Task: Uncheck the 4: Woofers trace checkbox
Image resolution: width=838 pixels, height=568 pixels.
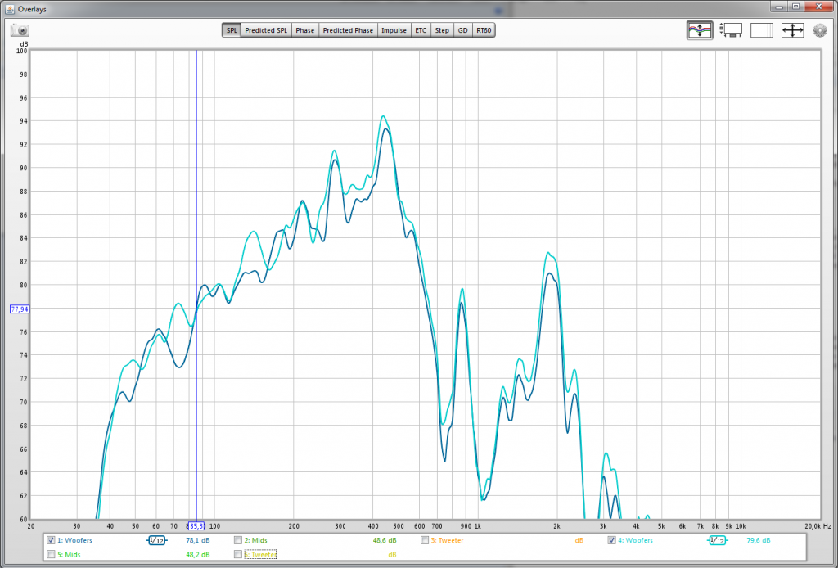Action: [611, 540]
